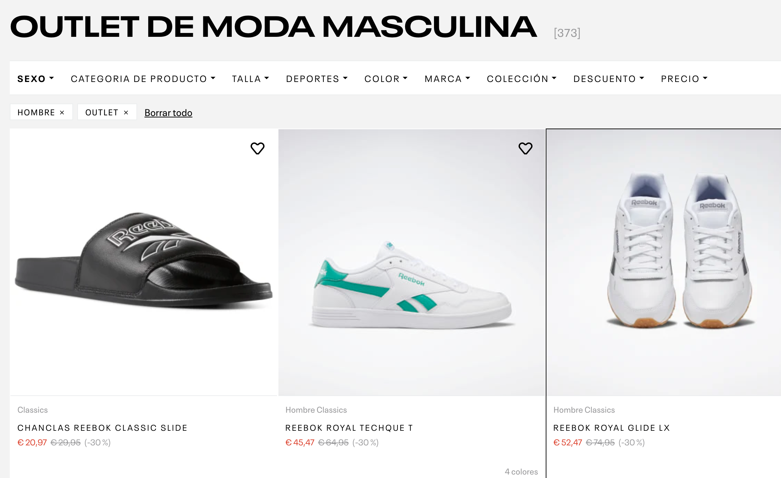Favorite the Reebok Royal Techque T
781x478 pixels.
pos(526,149)
